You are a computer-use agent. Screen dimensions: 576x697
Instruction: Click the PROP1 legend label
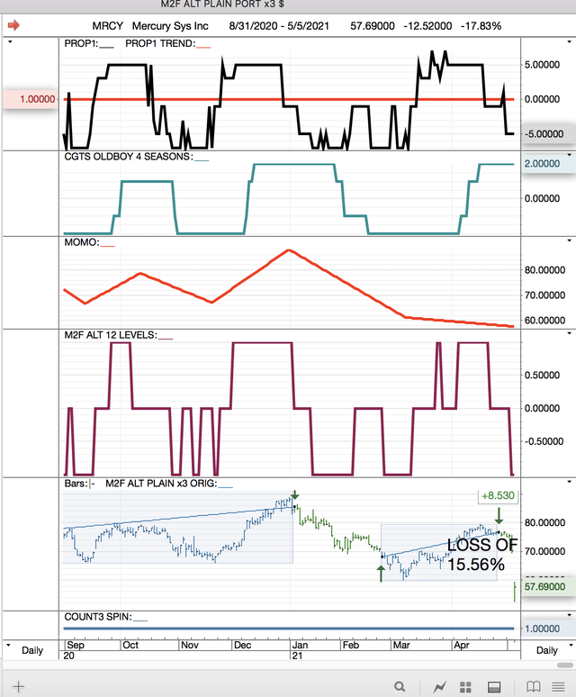81,43
